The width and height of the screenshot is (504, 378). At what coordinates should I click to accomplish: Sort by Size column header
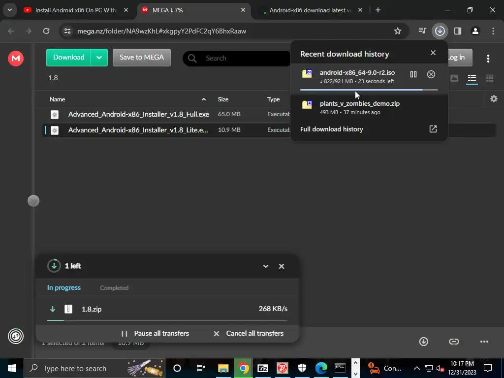(223, 99)
